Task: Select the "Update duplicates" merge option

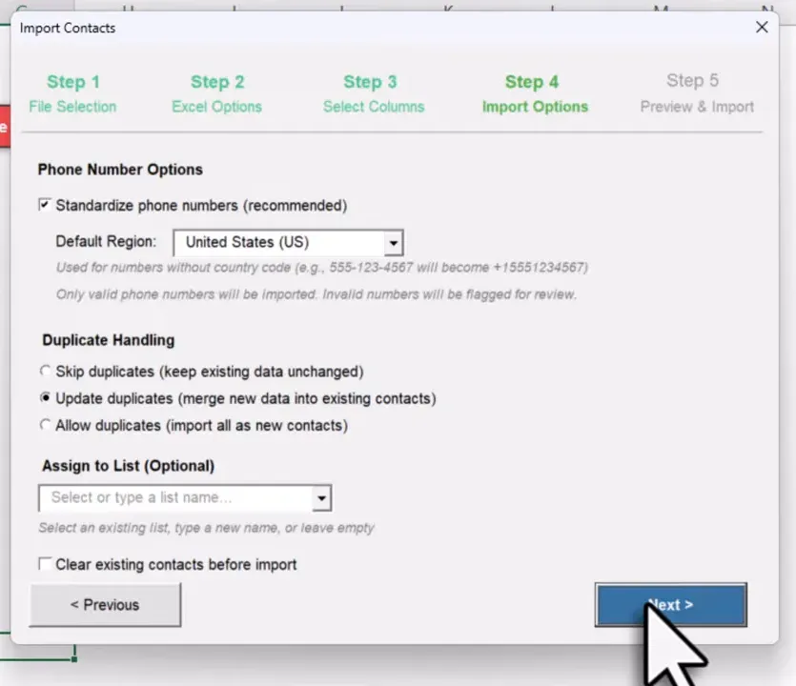Action: [45, 398]
